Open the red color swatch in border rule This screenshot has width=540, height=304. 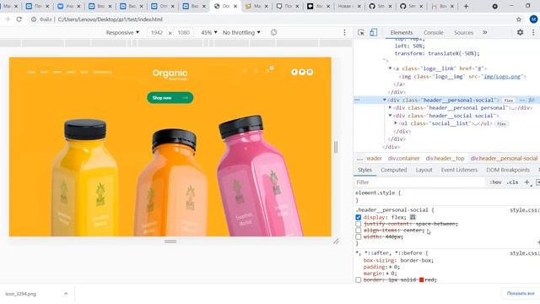click(x=421, y=280)
